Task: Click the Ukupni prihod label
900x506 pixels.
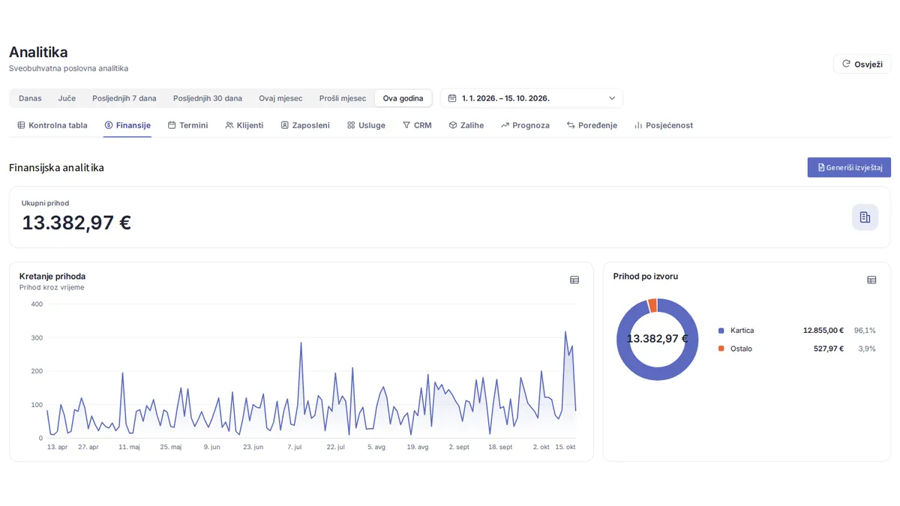Action: [x=45, y=203]
